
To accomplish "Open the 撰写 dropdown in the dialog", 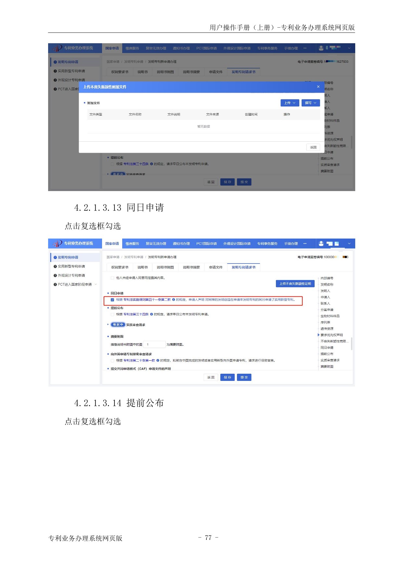I will coord(310,103).
